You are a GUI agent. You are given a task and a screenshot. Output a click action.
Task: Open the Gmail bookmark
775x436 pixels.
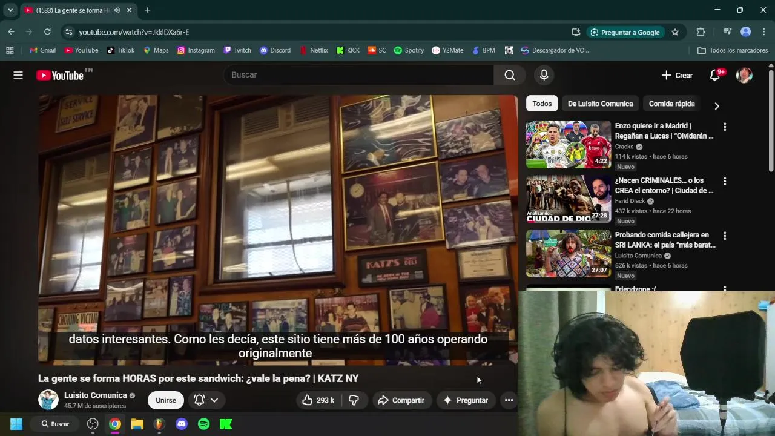tap(42, 50)
